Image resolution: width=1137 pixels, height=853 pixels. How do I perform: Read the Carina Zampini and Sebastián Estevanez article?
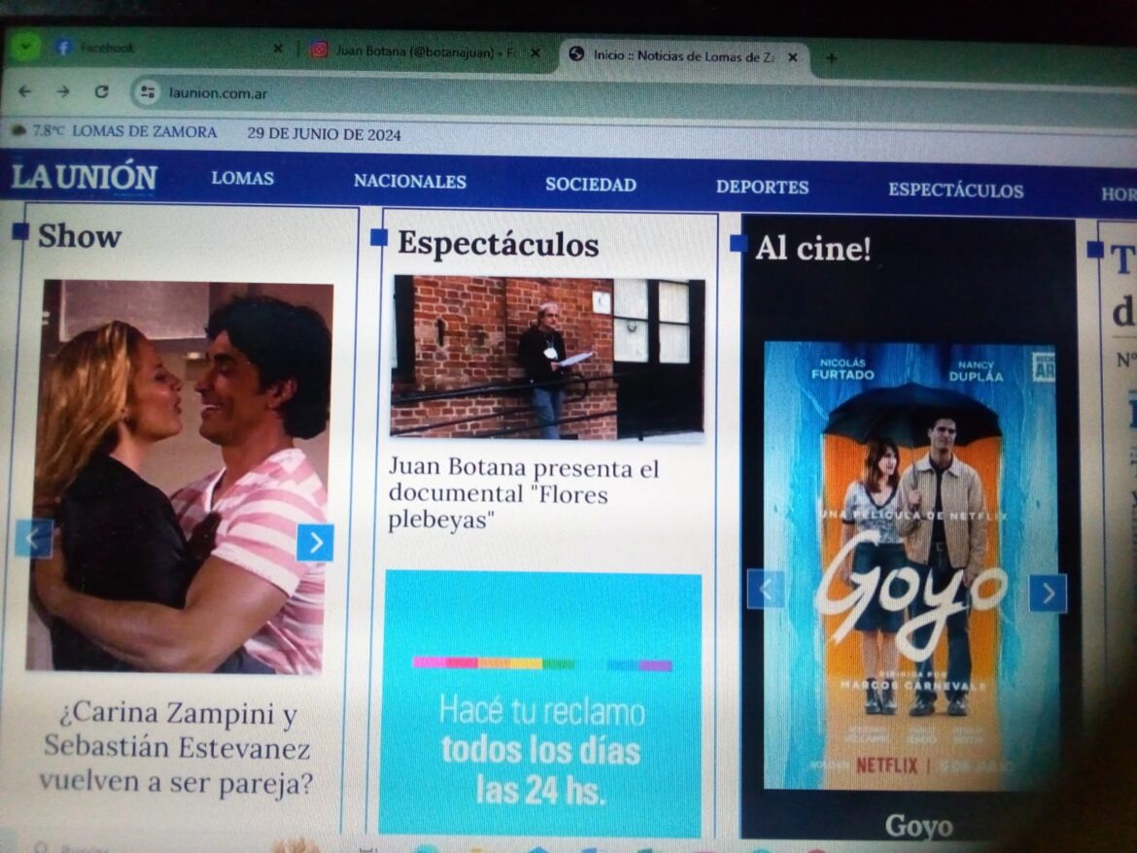point(177,747)
